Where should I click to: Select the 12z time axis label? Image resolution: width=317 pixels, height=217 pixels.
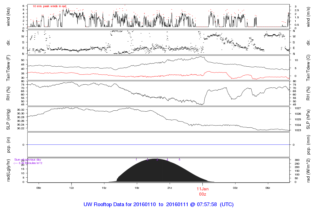pyautogui.click(x=72, y=188)
